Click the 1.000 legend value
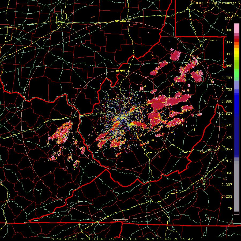The height and width of the screenshot is (241, 241). [x=227, y=30]
